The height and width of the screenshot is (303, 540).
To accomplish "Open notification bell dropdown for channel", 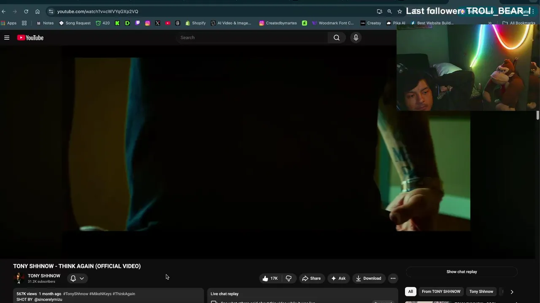I will [x=77, y=278].
